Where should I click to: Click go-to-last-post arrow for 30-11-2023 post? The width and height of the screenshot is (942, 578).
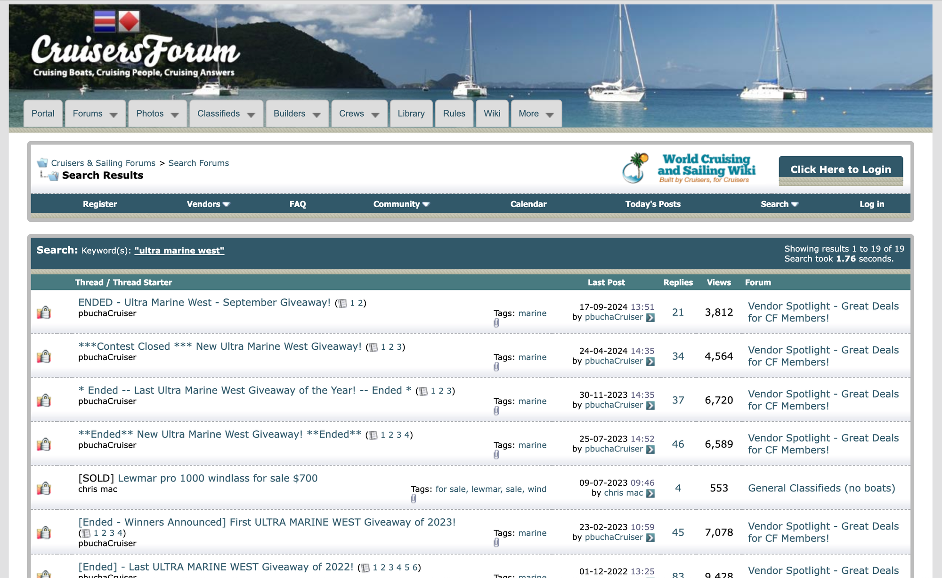[x=650, y=405]
